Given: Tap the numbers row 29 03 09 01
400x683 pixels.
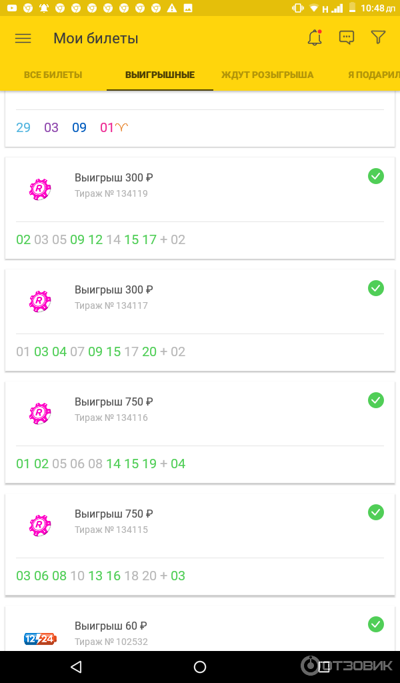Looking at the screenshot, I should pyautogui.click(x=72, y=127).
